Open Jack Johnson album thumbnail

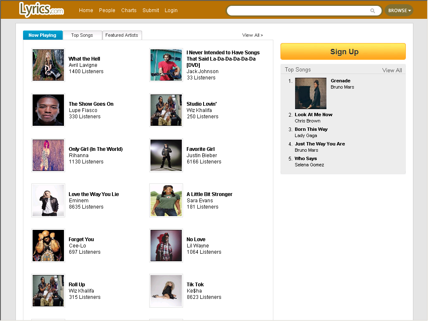[x=166, y=65]
